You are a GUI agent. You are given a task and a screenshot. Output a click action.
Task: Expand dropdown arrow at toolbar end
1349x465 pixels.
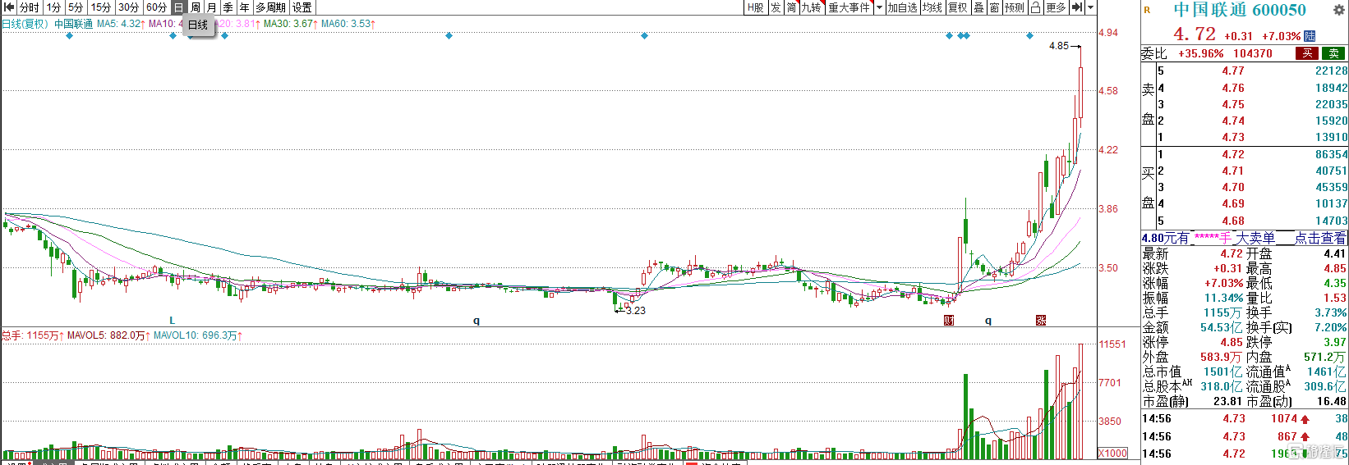tap(1091, 7)
